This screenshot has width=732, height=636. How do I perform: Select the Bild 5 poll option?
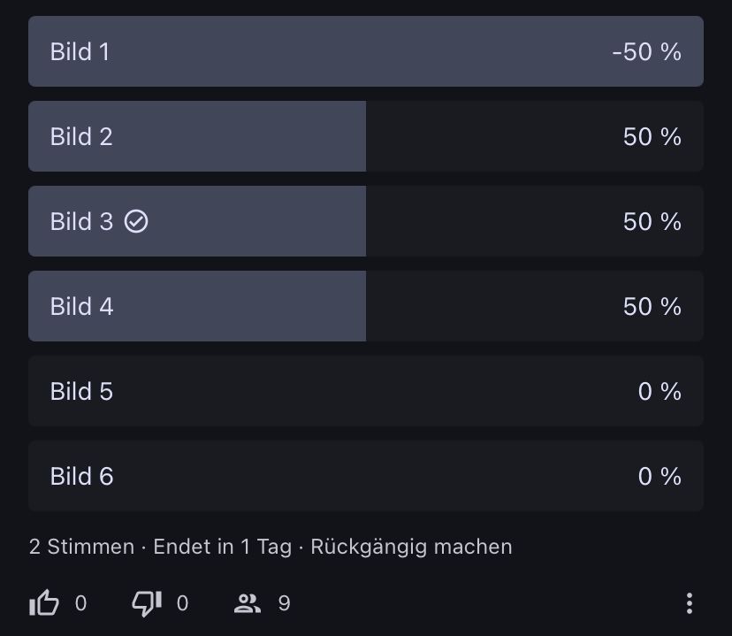(x=366, y=391)
